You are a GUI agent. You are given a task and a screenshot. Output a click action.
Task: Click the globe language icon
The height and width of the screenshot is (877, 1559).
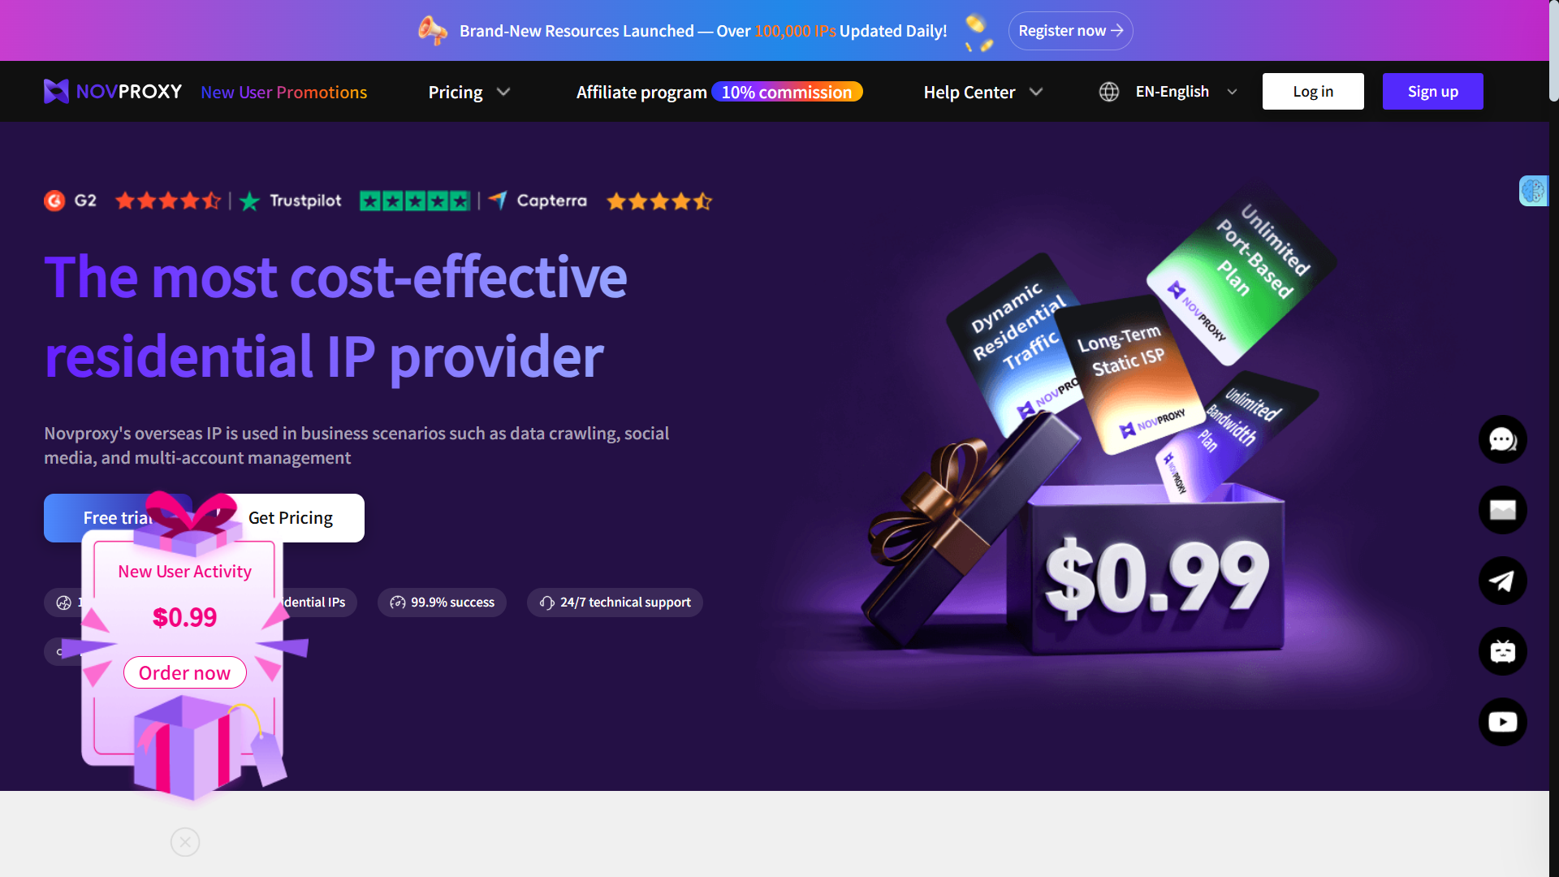click(1109, 92)
